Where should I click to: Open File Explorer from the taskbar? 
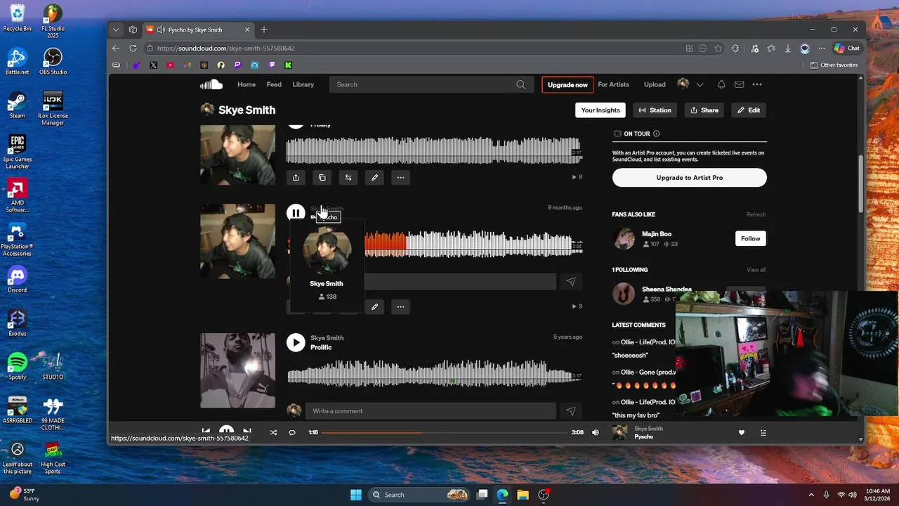tap(523, 495)
